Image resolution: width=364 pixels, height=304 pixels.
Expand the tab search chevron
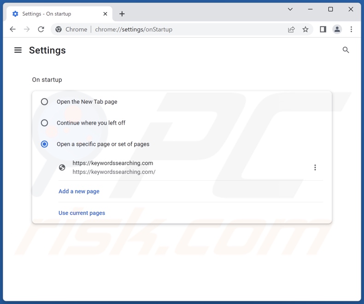click(290, 9)
